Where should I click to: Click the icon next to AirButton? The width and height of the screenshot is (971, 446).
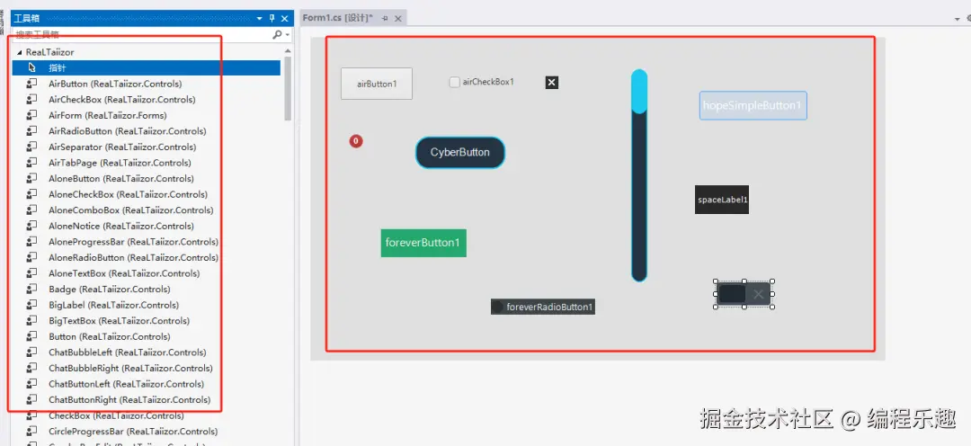(32, 84)
